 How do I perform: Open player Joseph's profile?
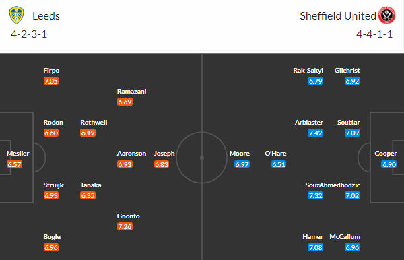164,154
